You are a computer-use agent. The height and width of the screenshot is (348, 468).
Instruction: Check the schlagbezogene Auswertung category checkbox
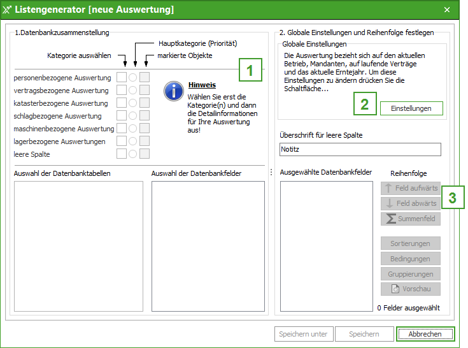[122, 115]
